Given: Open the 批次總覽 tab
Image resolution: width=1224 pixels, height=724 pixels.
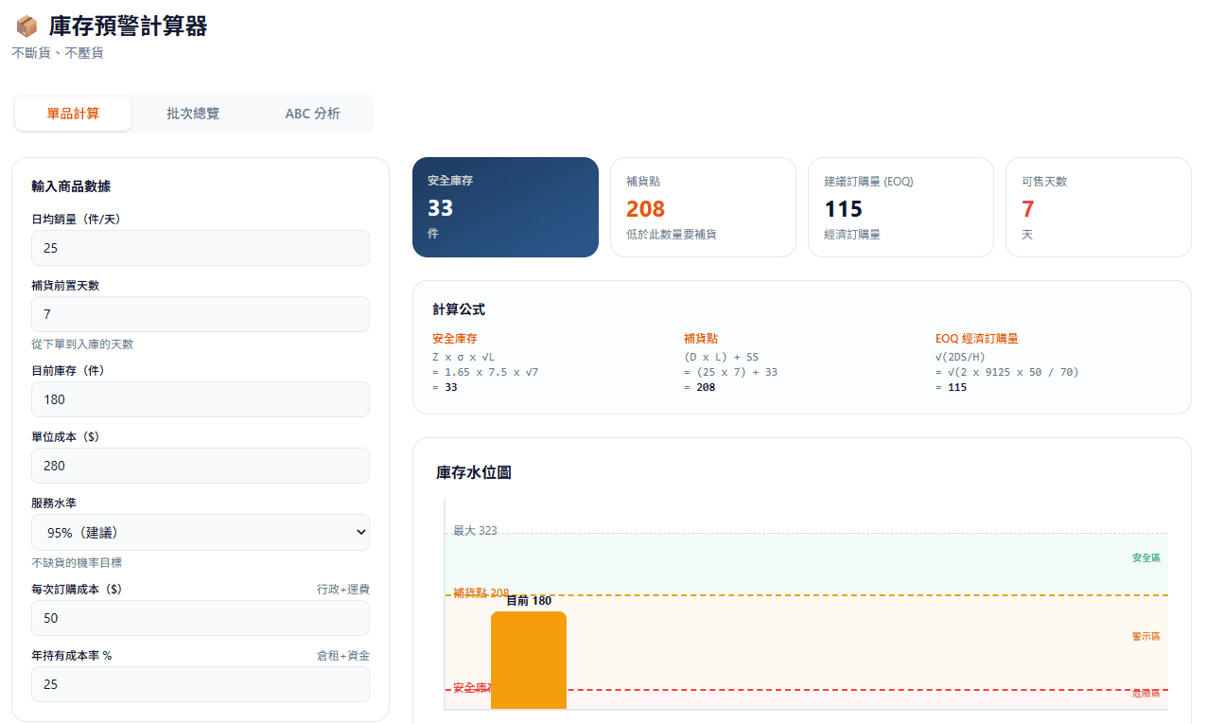Looking at the screenshot, I should pyautogui.click(x=193, y=114).
